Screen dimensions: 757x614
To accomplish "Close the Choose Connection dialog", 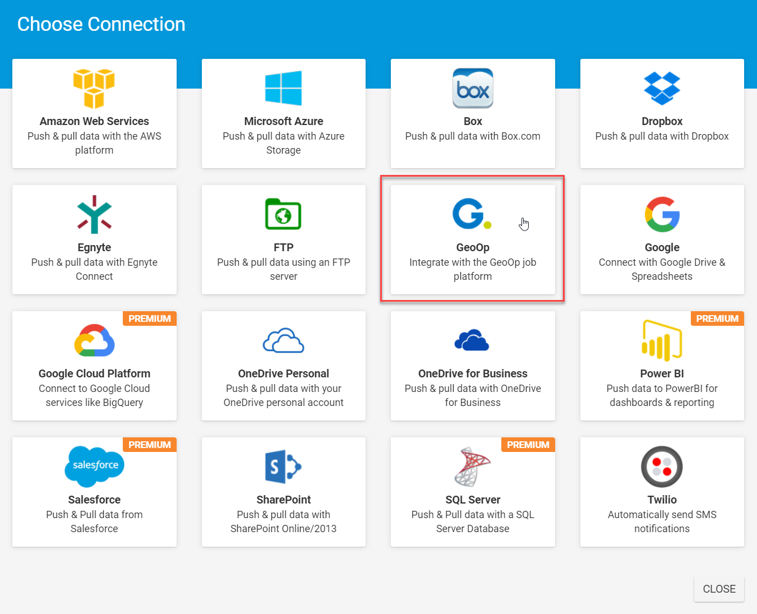I will [719, 589].
